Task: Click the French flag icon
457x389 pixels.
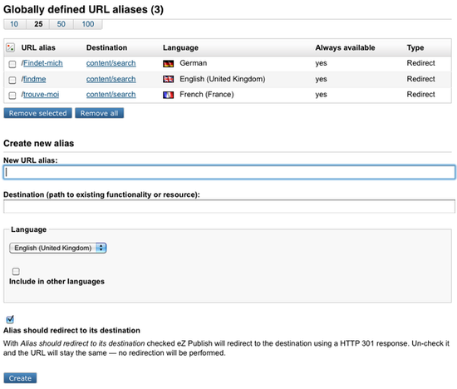Action: click(168, 95)
